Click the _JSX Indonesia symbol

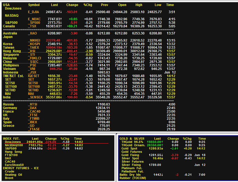[x=32, y=72]
